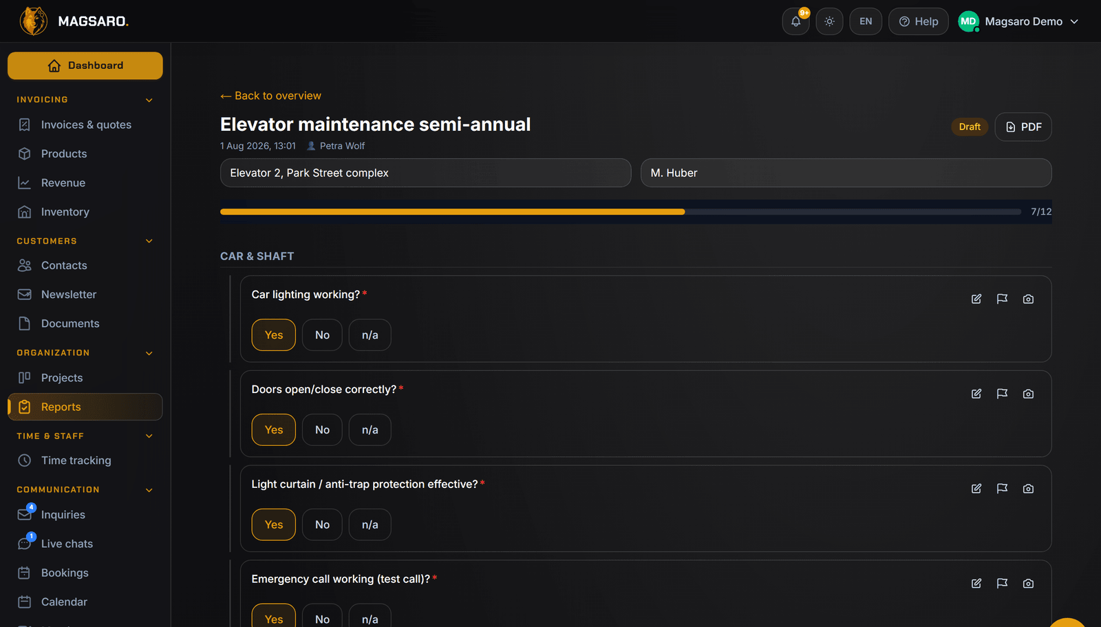Edit note for Light curtain question

[x=976, y=489]
